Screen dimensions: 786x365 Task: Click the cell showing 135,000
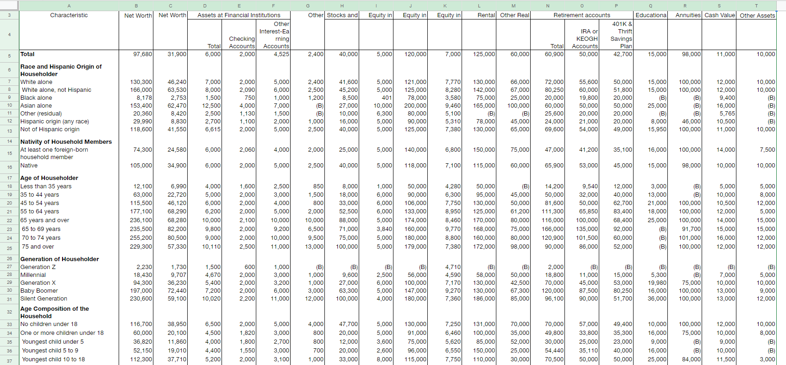tap(582, 229)
